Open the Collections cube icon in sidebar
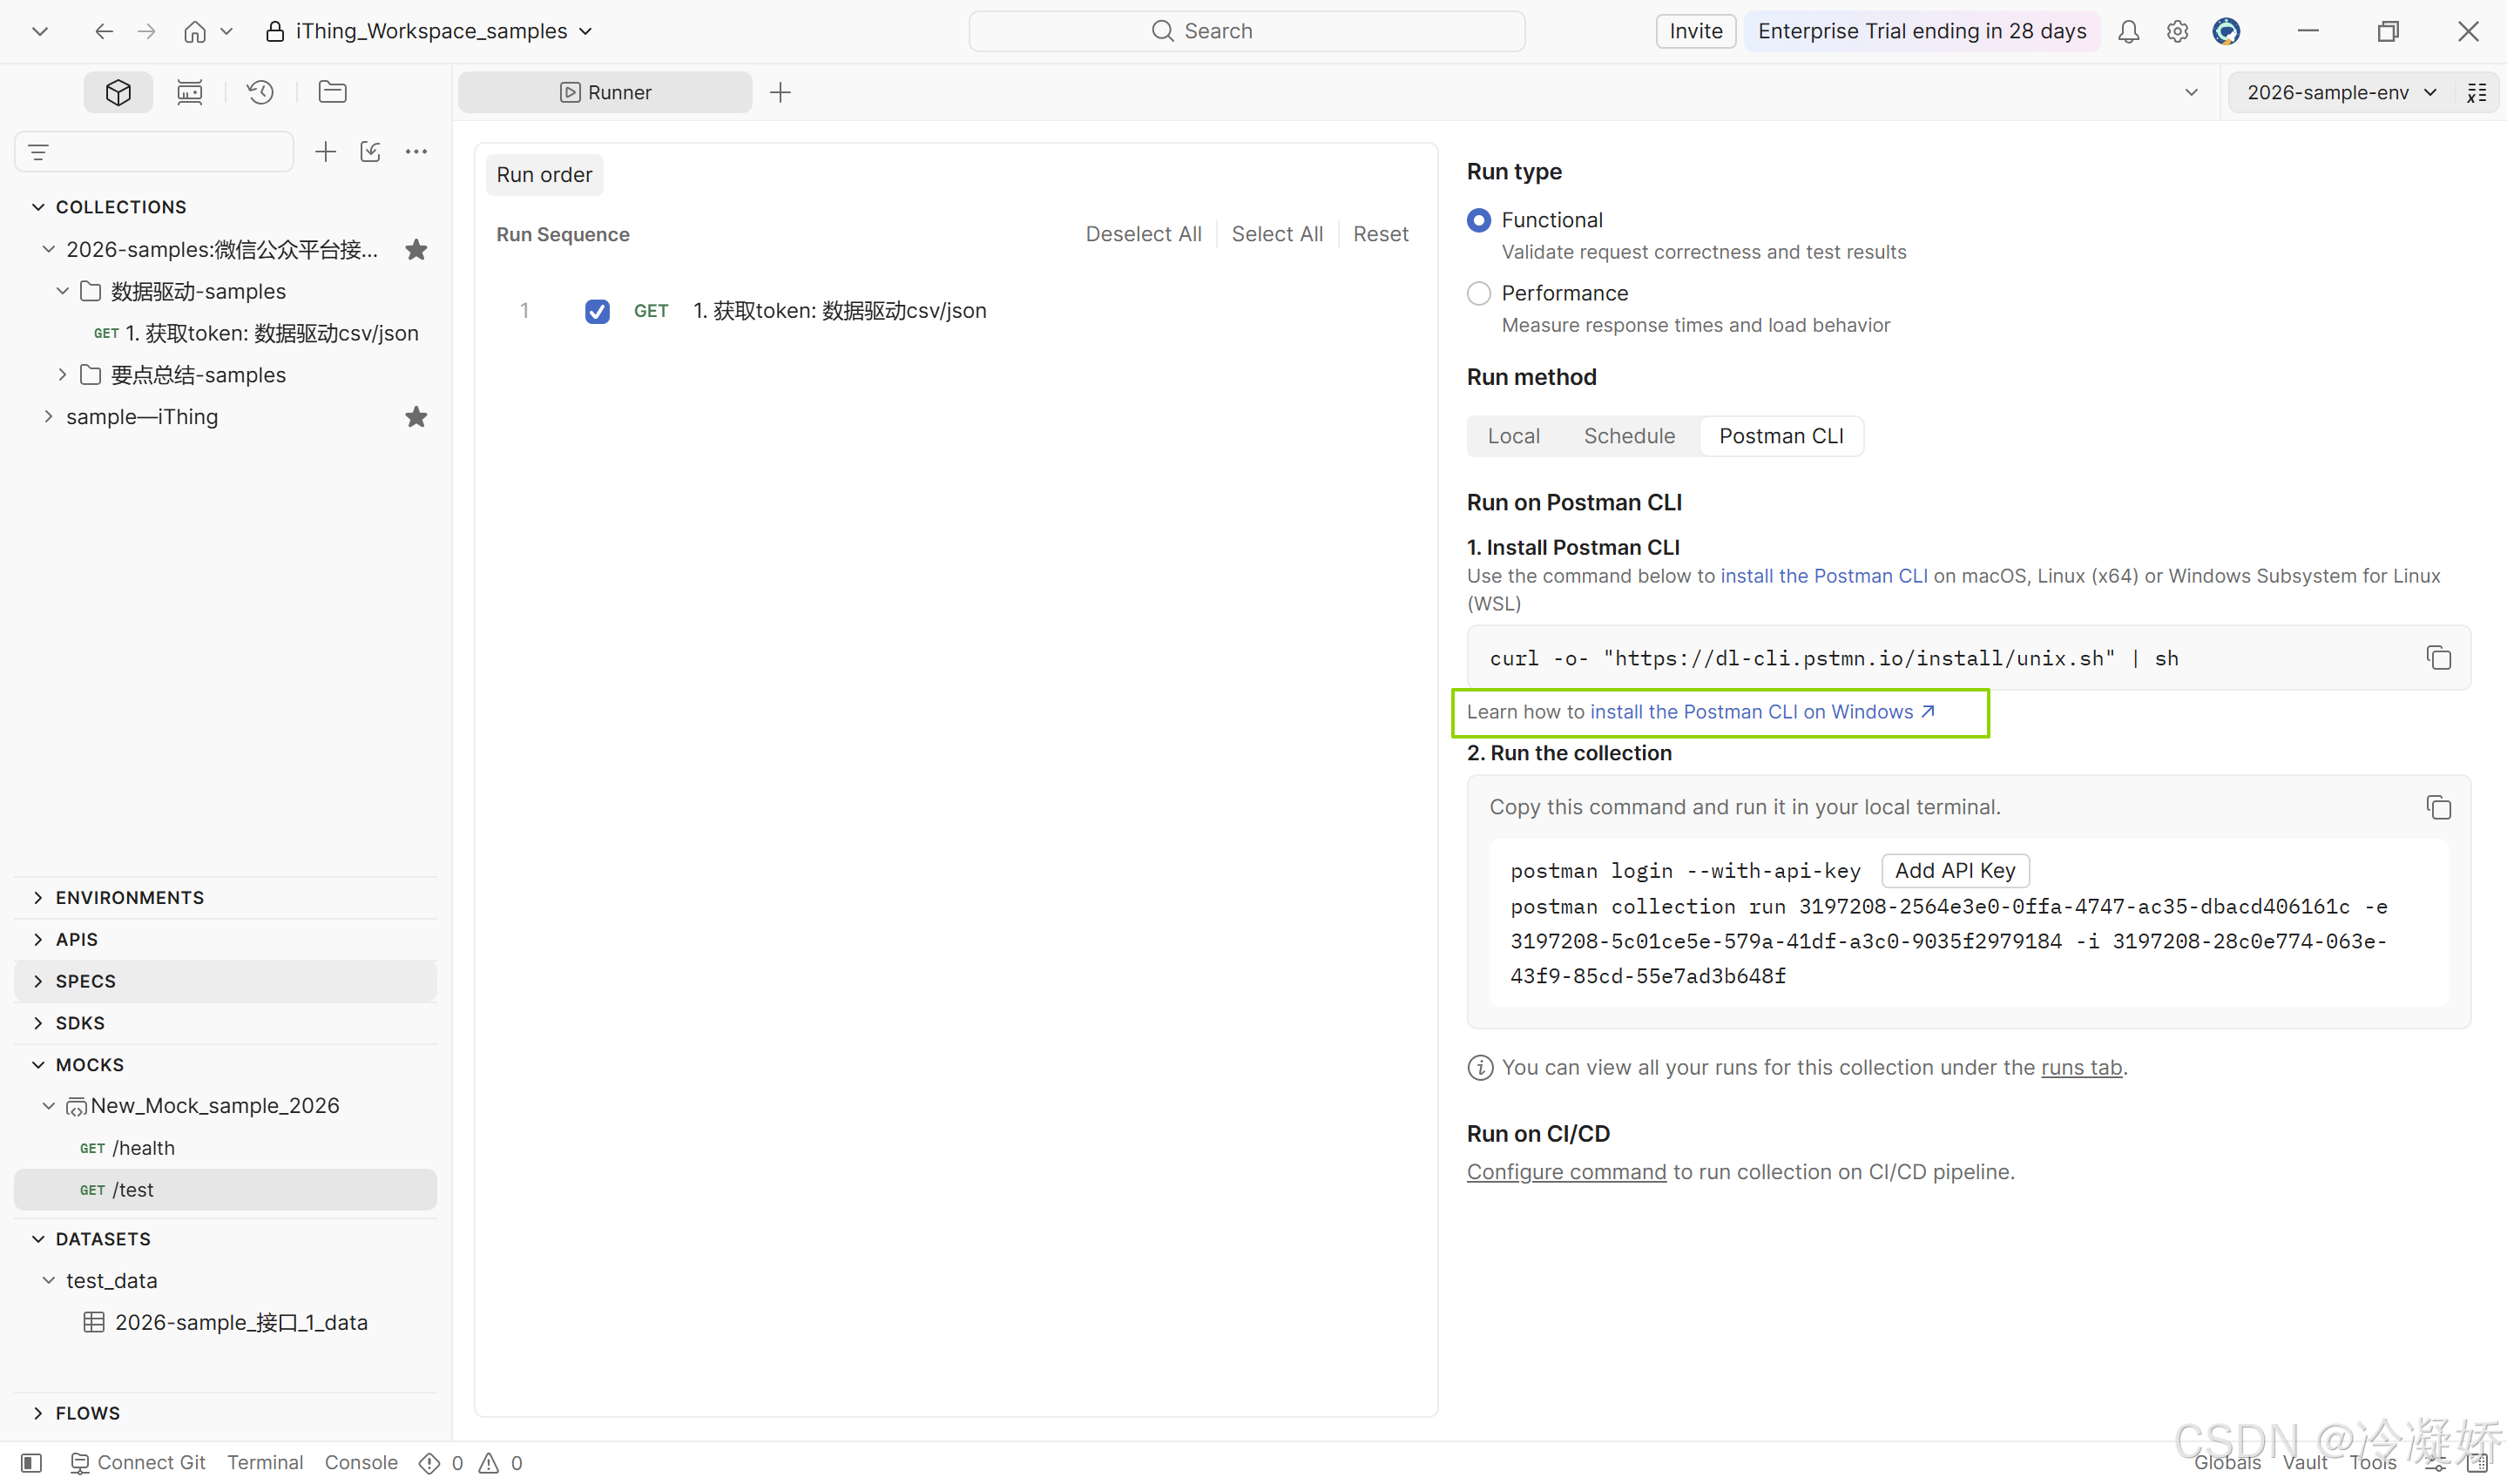This screenshot has width=2507, height=1484. [x=118, y=92]
